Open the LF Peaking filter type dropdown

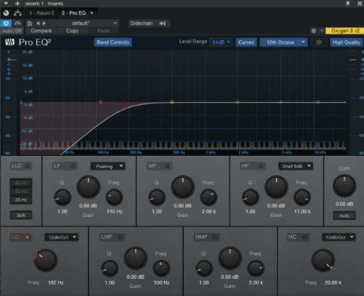[107, 166]
